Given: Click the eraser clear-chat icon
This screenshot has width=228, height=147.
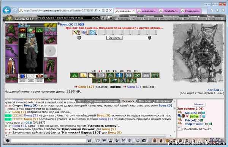Looking at the screenshot, I should coord(97,141).
